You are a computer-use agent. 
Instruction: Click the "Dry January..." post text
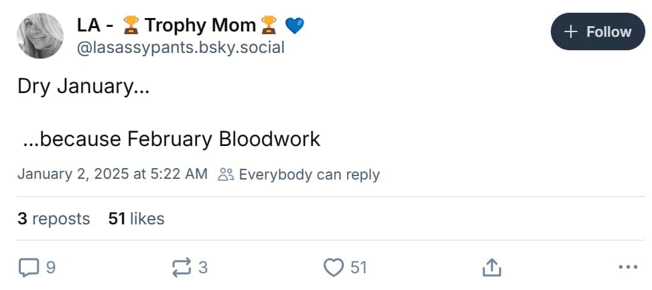83,87
